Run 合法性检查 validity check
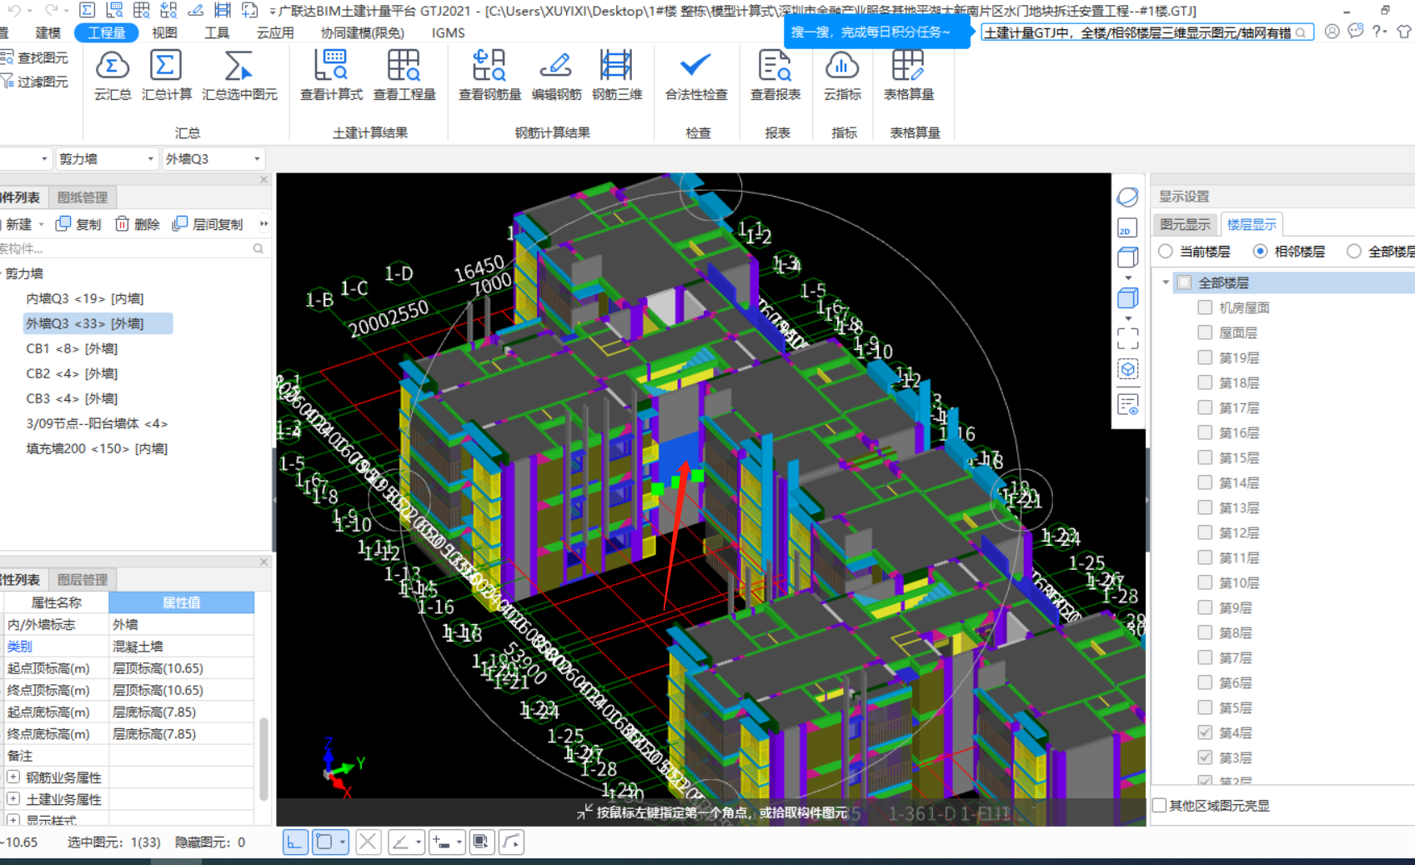The height and width of the screenshot is (865, 1415). tap(696, 75)
